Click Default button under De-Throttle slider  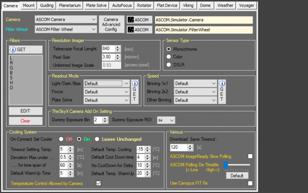pyautogui.click(x=237, y=176)
